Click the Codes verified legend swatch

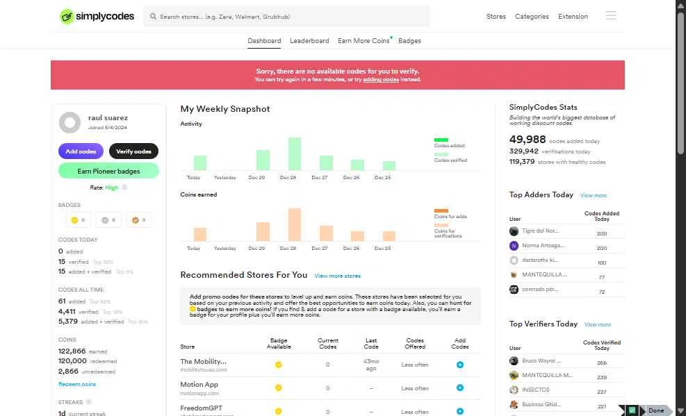click(x=441, y=154)
